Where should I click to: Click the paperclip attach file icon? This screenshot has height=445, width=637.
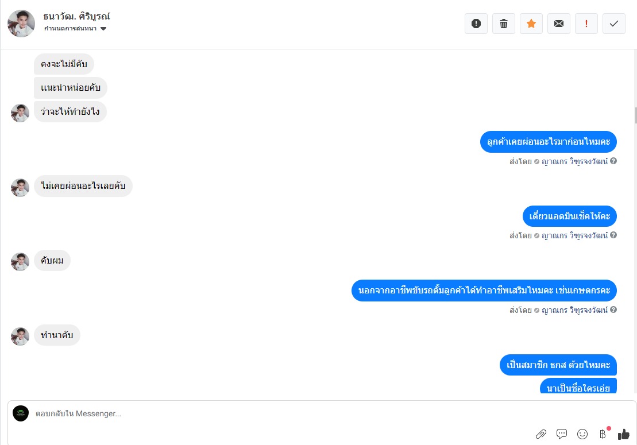coord(541,434)
